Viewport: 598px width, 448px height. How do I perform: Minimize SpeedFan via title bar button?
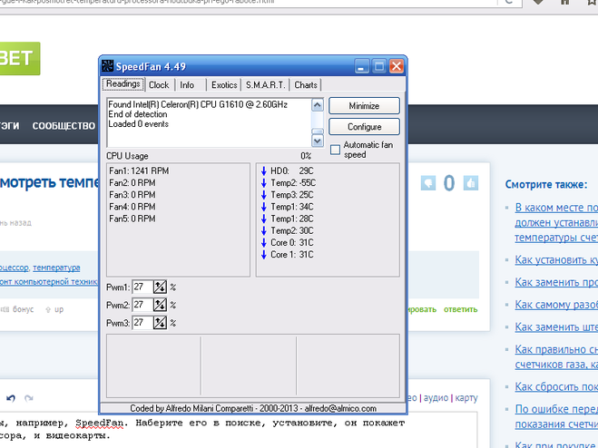pyautogui.click(x=361, y=66)
